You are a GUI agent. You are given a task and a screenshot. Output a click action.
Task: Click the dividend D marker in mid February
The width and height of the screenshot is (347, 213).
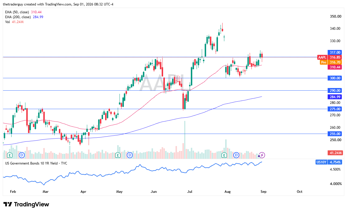point(22,155)
